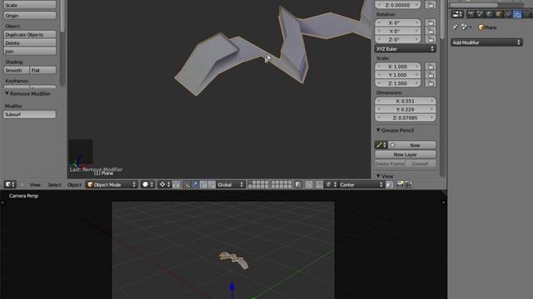Toggle lock for Scale X
Viewport: 533px width, 299px height.
coord(431,66)
